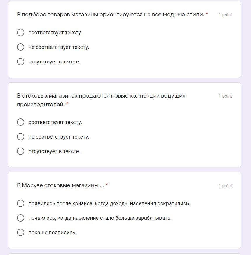Select radio 'появились после кризиса, когда доходы населения сократились'
251x255 pixels.
(20, 203)
